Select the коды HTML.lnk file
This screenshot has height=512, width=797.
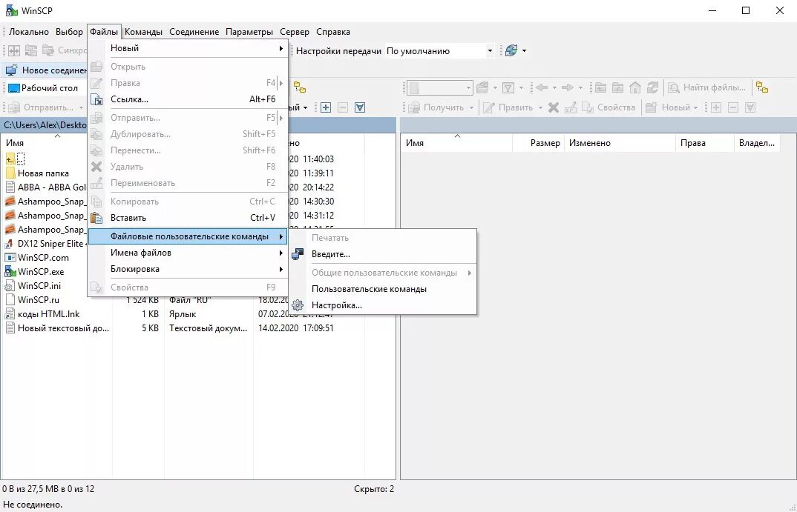49,314
